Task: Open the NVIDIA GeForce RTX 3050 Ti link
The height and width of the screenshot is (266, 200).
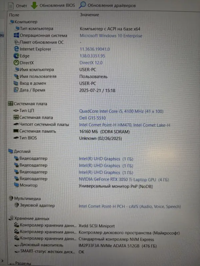Action: coord(124,180)
